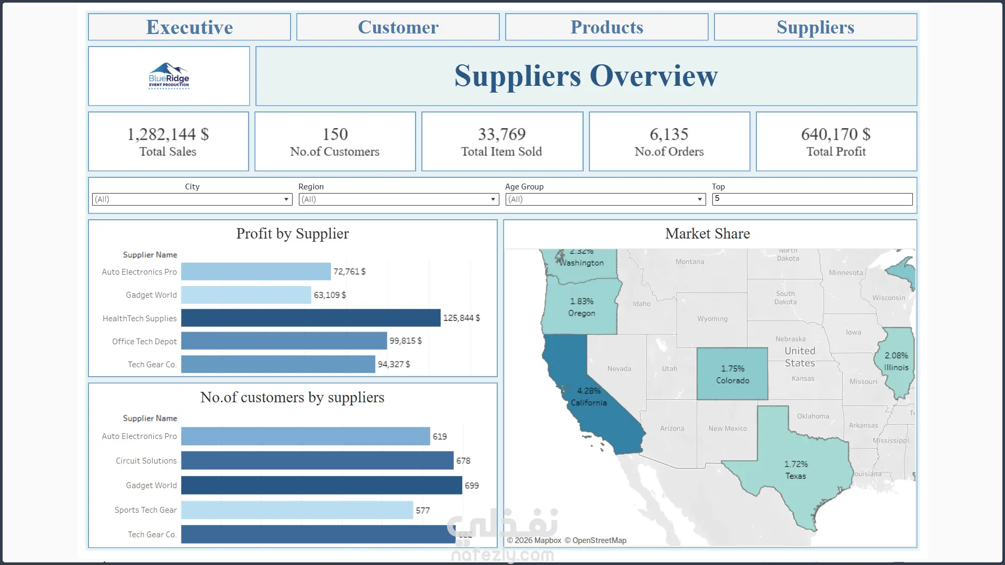Screen dimensions: 1005x565
Task: Click the Sports Tech Gear customers bar
Action: click(297, 510)
